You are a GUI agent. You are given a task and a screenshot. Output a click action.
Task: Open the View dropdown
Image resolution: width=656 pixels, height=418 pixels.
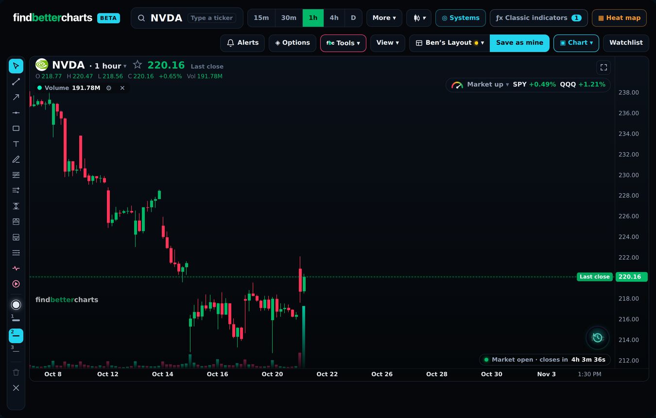click(x=388, y=43)
